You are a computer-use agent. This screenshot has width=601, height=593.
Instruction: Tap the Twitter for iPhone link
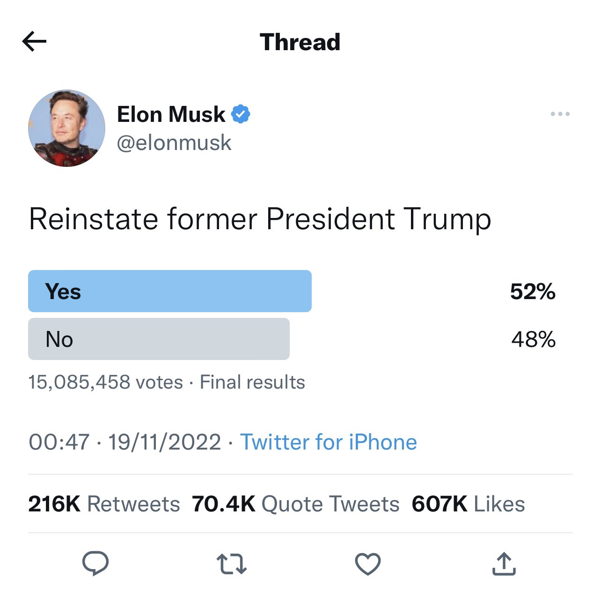point(329,442)
